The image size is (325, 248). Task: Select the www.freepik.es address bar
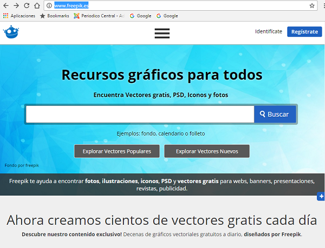(x=180, y=5)
